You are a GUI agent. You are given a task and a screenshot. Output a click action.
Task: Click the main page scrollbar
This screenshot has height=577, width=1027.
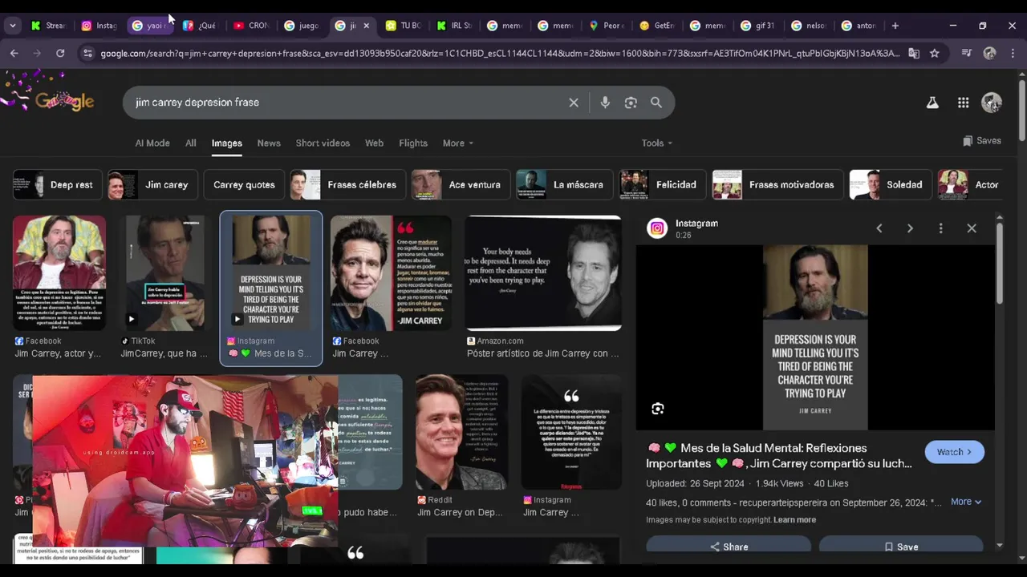coord(1021,112)
